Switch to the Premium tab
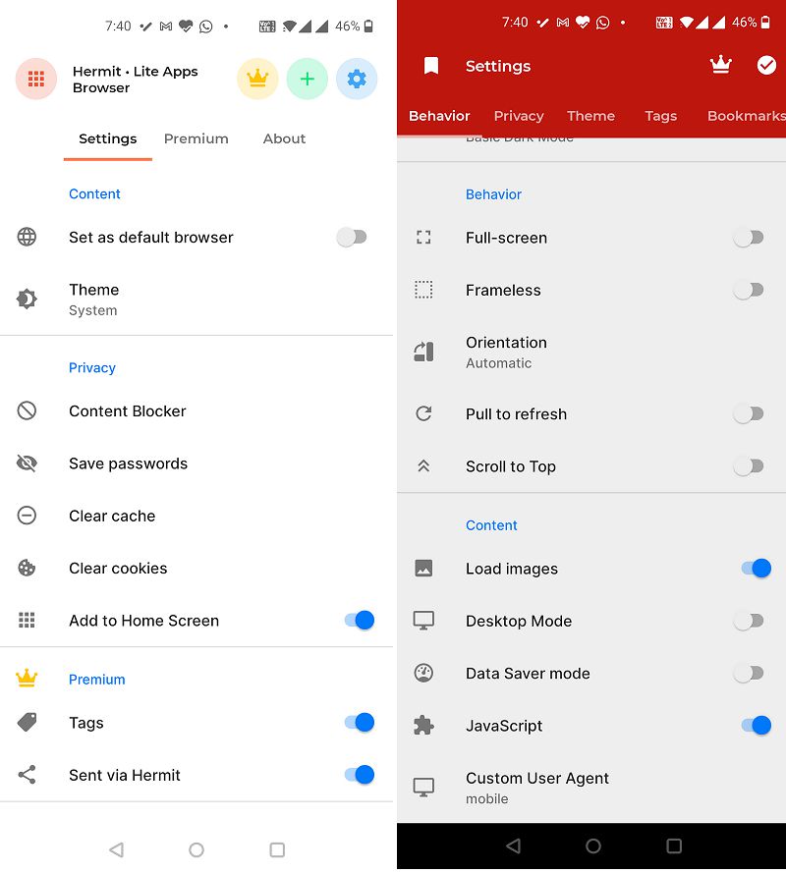Viewport: 786px width, 873px height. coord(196,138)
